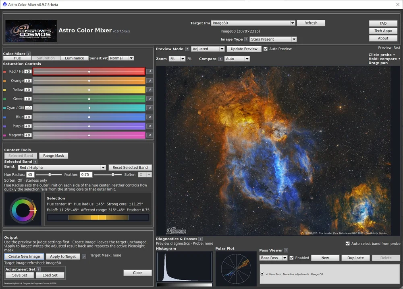This screenshot has height=289, width=403.
Task: Click Apply to Target
Action: (x=63, y=256)
